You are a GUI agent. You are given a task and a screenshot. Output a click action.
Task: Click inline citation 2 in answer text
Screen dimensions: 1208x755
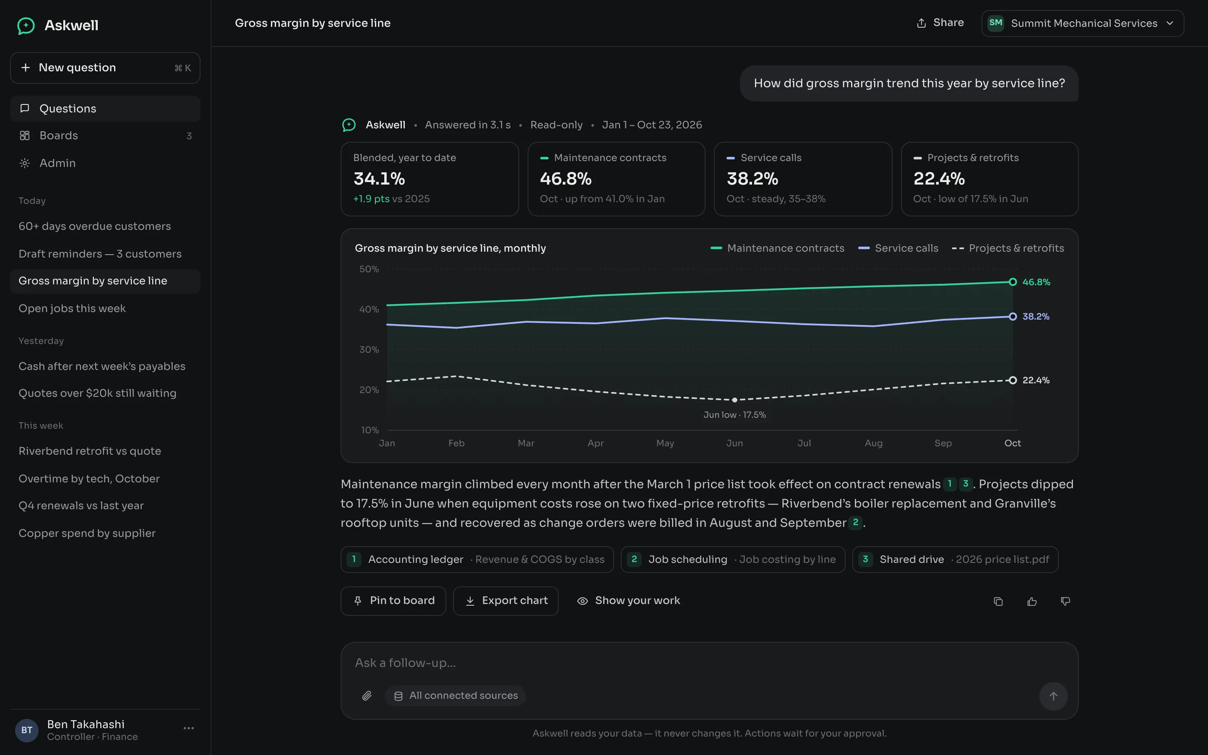tap(856, 522)
